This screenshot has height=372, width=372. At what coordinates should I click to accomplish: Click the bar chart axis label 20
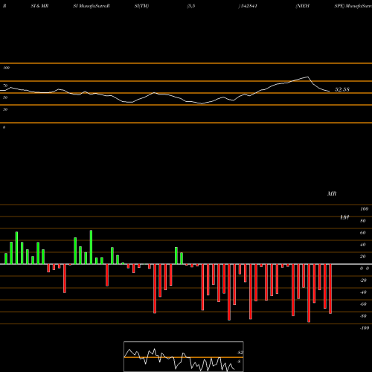[x=363, y=257]
